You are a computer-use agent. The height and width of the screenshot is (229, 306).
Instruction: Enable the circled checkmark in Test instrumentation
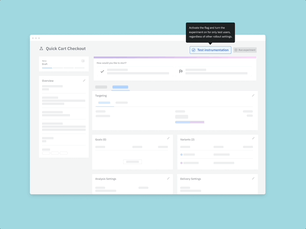click(193, 50)
